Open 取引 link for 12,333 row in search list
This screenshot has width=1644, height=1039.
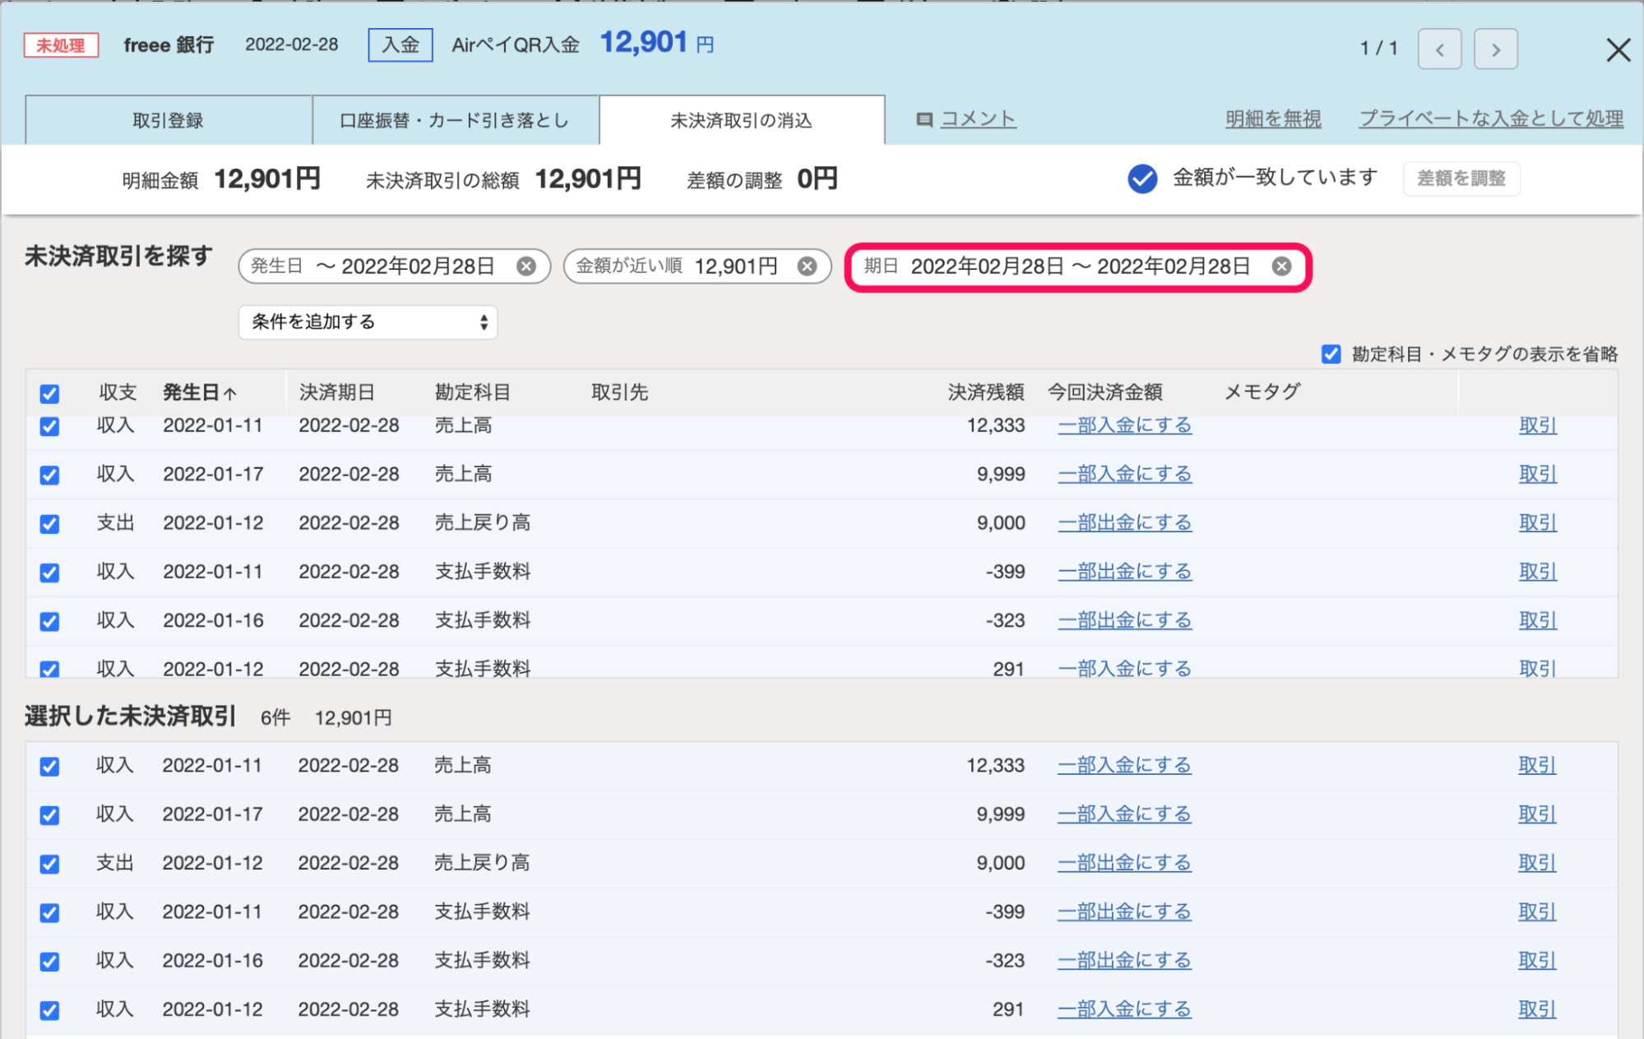(1537, 425)
